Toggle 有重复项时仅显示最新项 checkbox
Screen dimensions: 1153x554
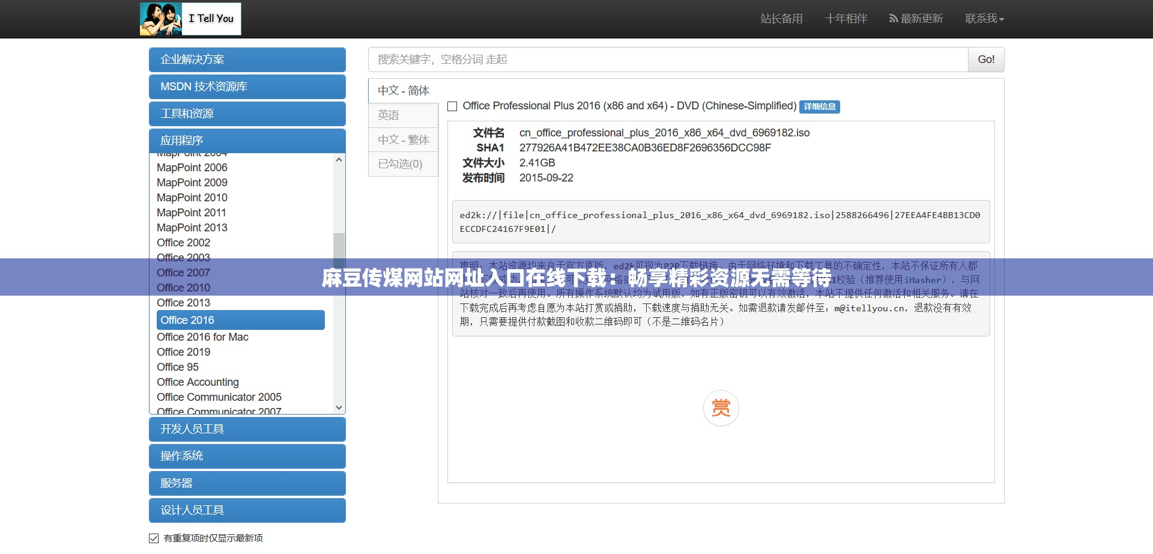pos(154,538)
